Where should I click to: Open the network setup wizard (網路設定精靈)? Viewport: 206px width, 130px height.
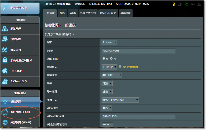[20, 8]
